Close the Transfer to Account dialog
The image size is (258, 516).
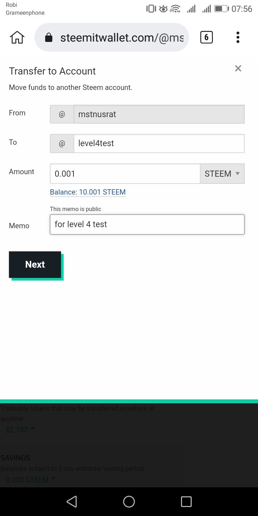point(238,68)
